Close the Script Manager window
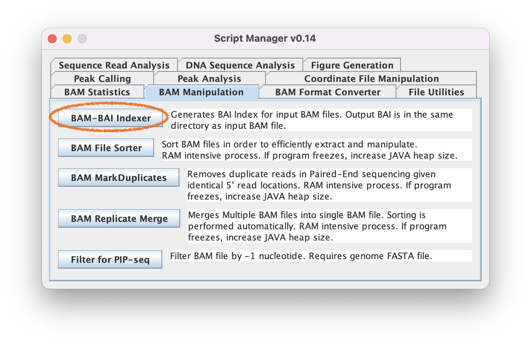 [x=52, y=39]
